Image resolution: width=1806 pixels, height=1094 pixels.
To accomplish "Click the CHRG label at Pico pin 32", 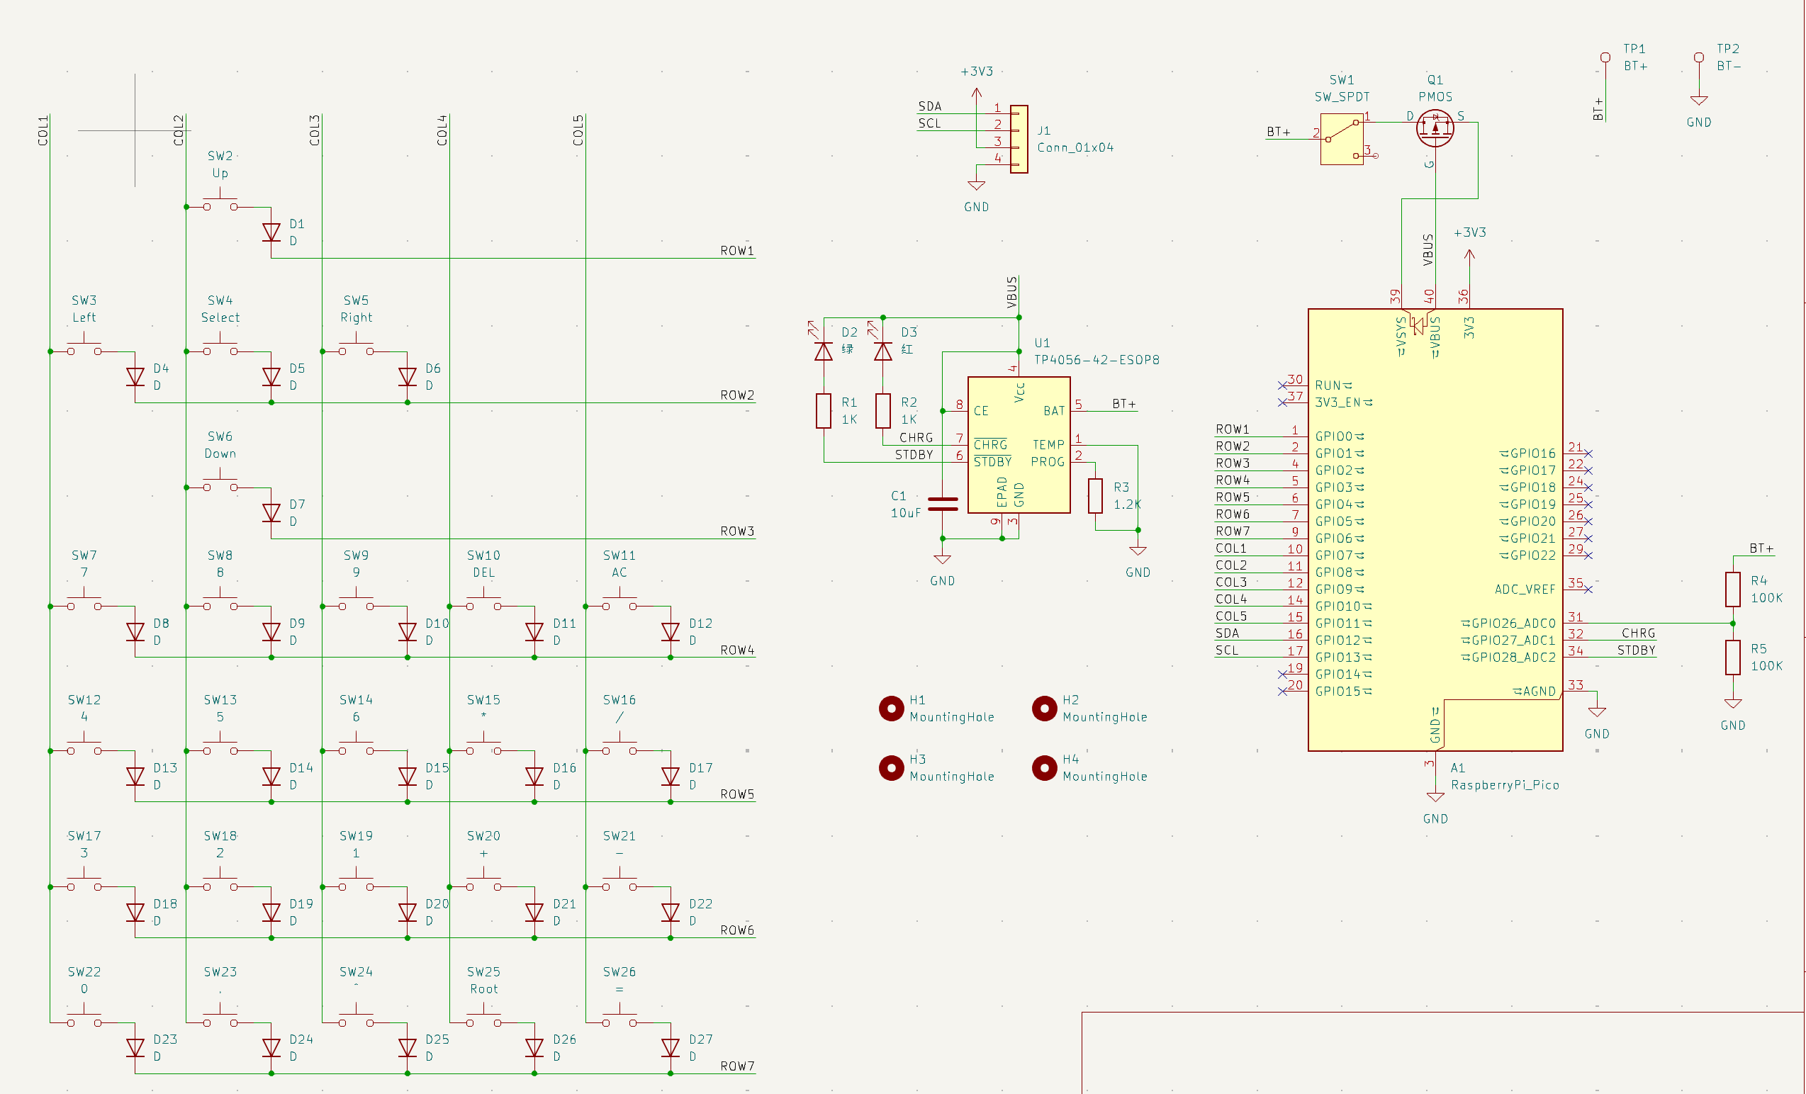I will [1638, 633].
